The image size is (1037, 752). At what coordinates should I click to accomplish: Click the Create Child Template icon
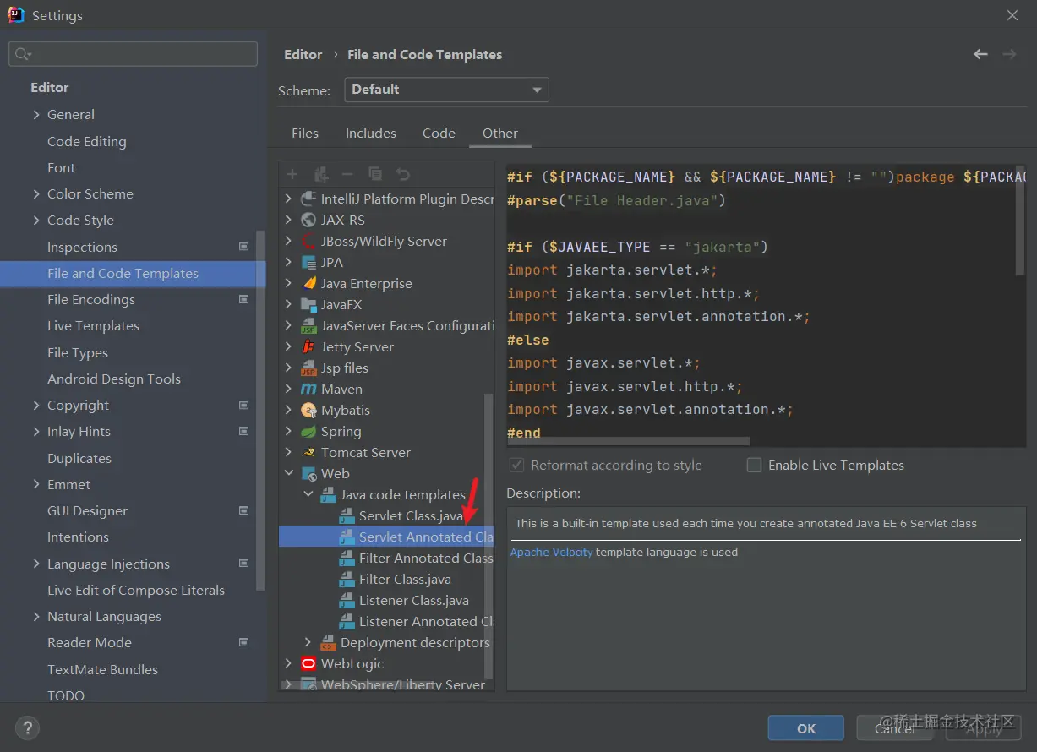pos(320,174)
